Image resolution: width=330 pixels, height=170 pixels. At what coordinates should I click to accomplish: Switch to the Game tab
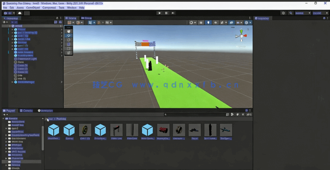click(x=86, y=18)
